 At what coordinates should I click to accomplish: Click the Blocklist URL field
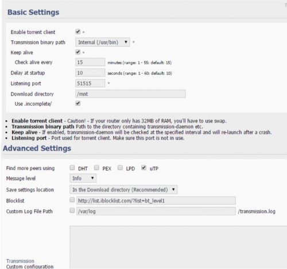(156, 201)
